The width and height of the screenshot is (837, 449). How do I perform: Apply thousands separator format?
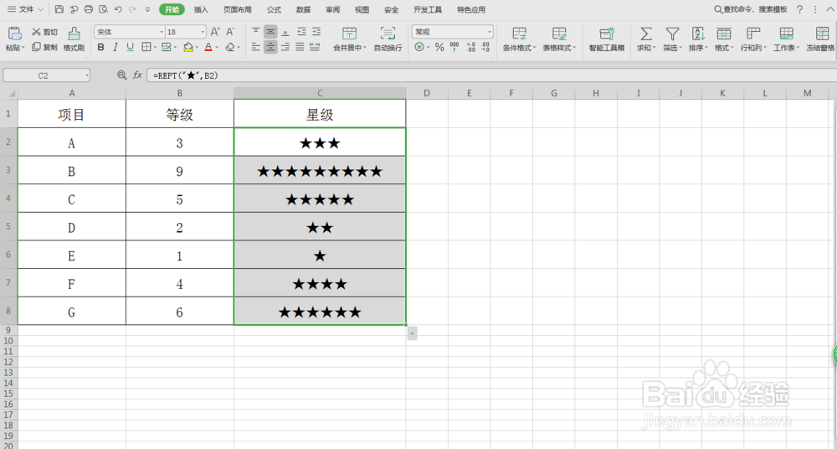coord(454,47)
